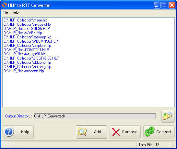Select DBGRID96.HLP in the file list

pos(31,58)
